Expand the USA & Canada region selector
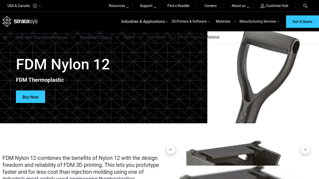The width and height of the screenshot is (319, 179). pos(24,6)
